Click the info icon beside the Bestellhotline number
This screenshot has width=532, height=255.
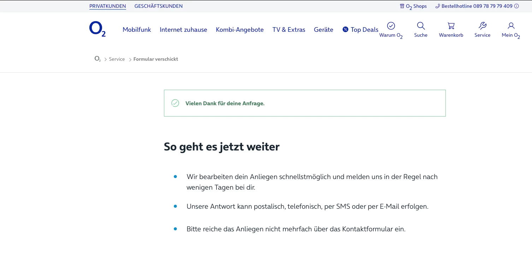[516, 6]
